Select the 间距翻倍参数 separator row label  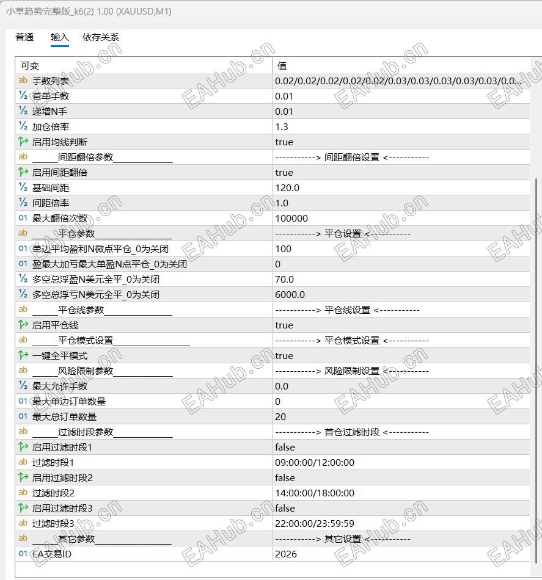(x=103, y=157)
